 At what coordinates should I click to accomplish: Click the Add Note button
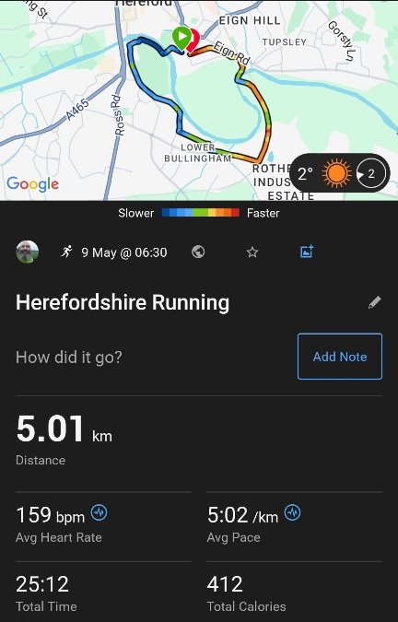coord(340,357)
